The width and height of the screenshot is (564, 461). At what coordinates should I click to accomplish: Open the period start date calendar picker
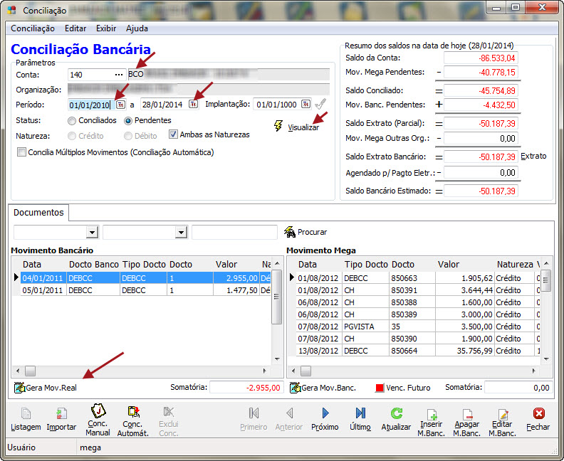click(120, 105)
